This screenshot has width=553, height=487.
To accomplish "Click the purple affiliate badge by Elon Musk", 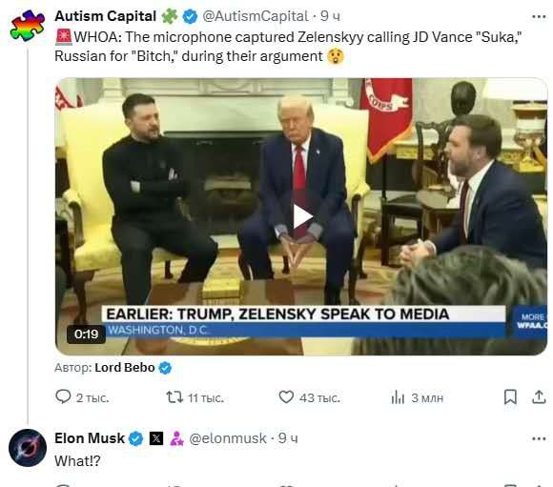I will tap(176, 438).
